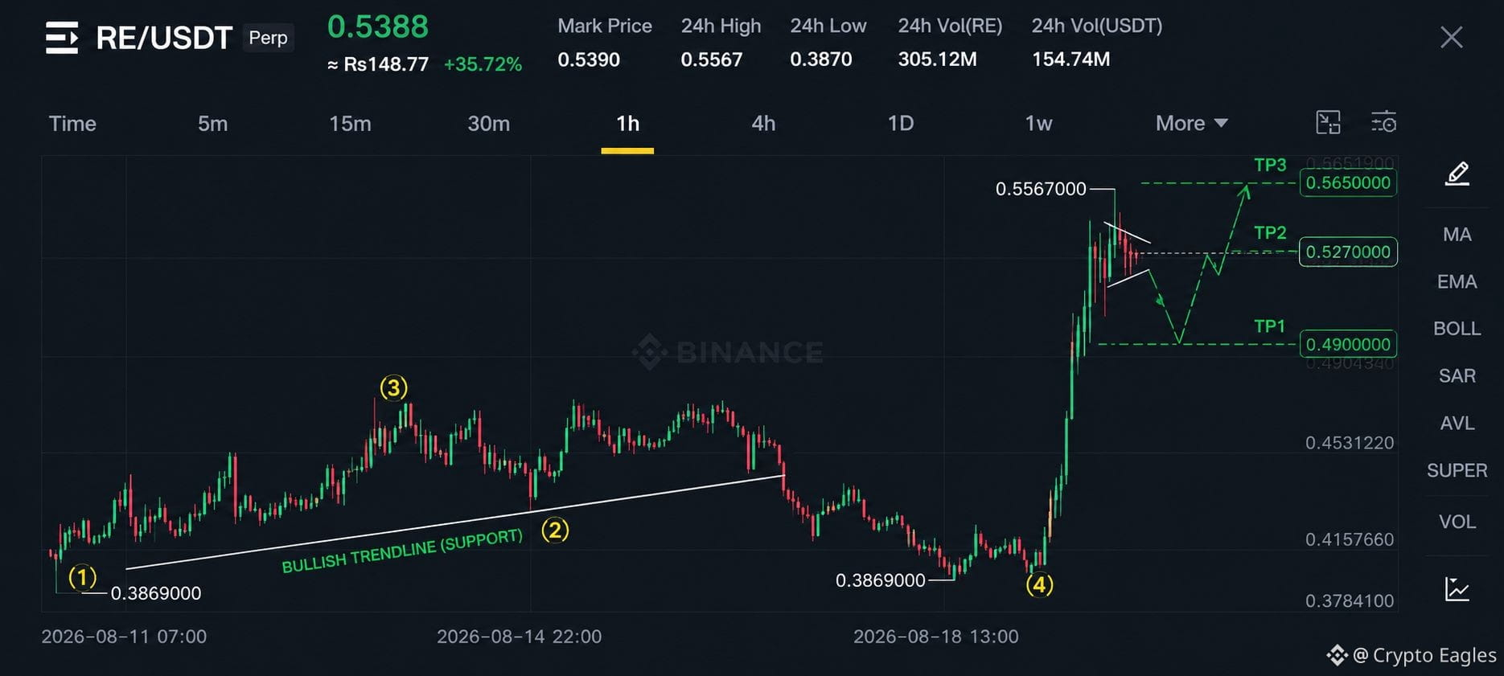Click the 0.5650000 price label

click(1348, 183)
